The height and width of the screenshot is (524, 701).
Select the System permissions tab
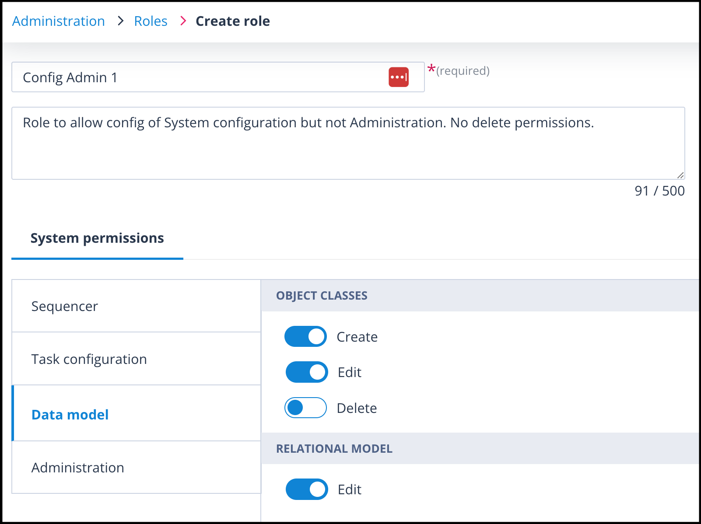click(97, 238)
